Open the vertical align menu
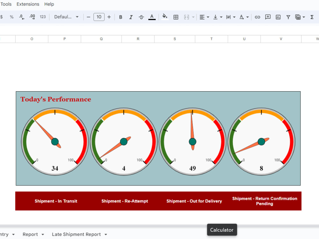Viewport: 319px width, 239px height. [x=218, y=17]
